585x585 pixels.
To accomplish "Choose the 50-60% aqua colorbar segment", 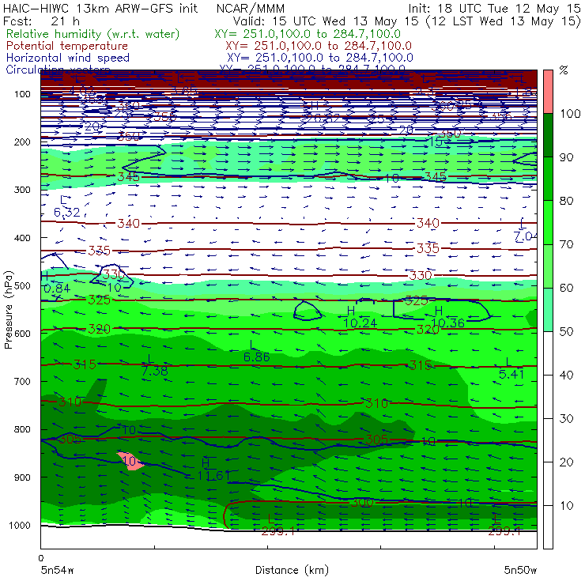I will click(x=548, y=310).
